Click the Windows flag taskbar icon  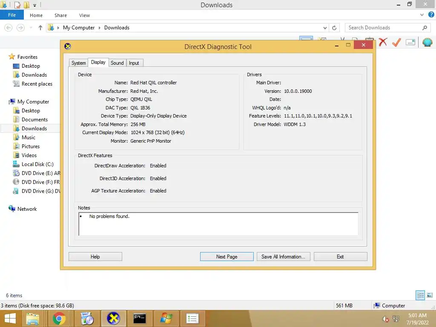tap(166, 318)
